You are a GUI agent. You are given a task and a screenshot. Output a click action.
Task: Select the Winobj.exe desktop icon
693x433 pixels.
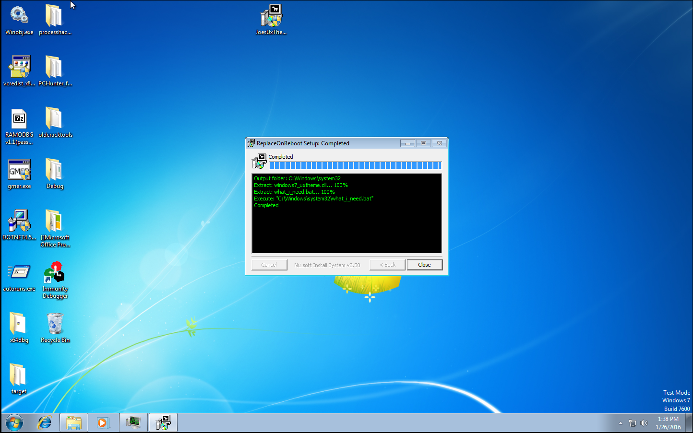point(19,20)
